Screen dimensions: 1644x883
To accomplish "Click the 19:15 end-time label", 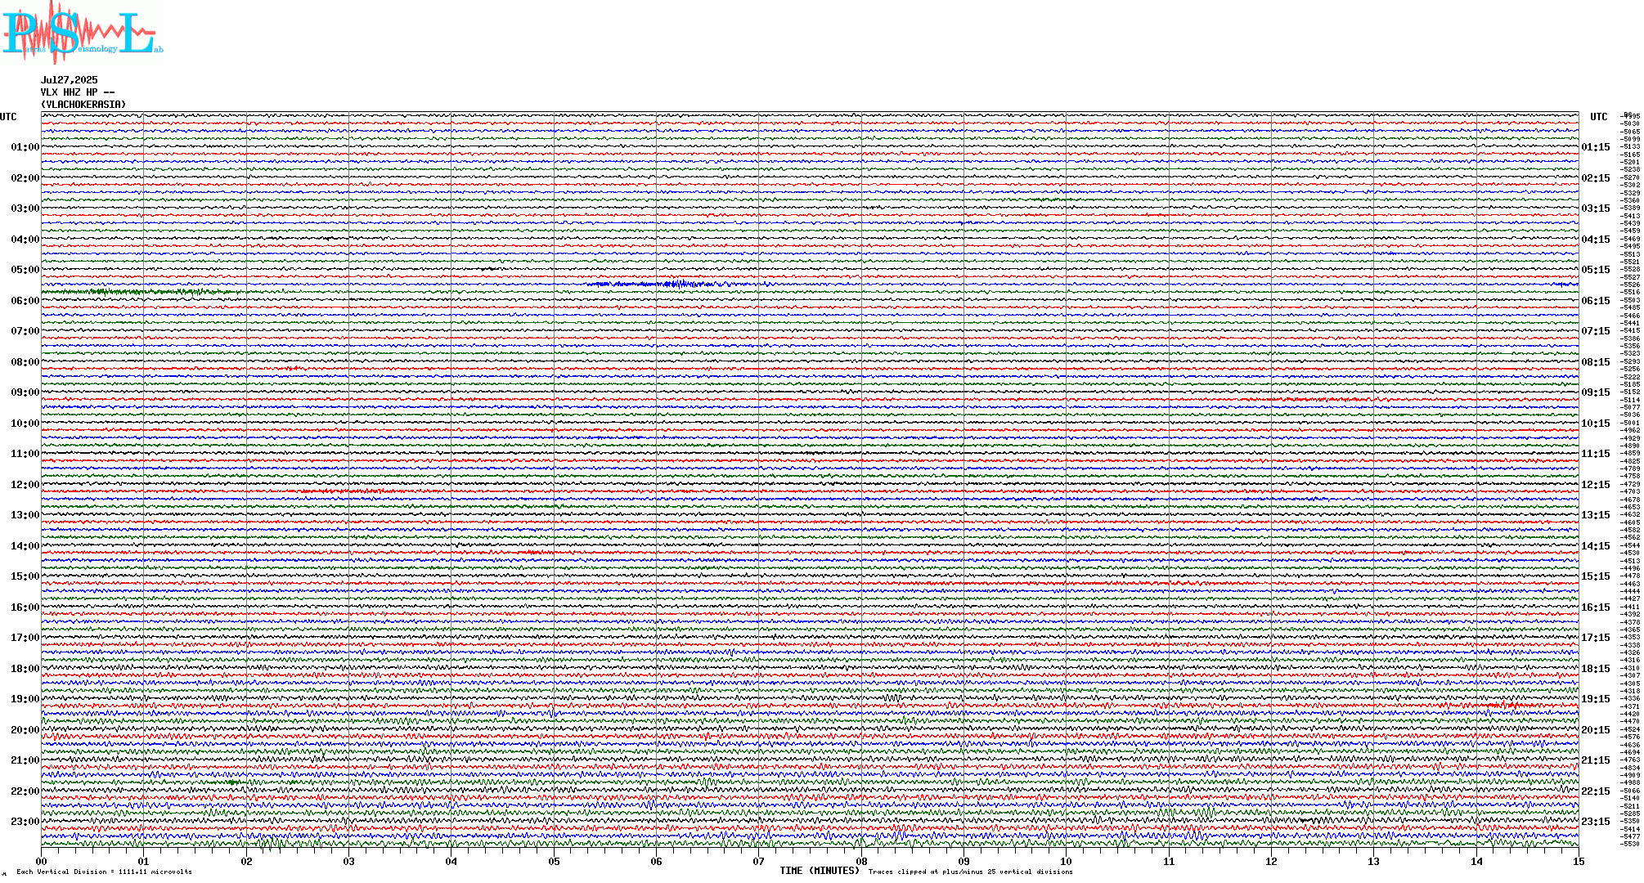I will pos(1596,699).
